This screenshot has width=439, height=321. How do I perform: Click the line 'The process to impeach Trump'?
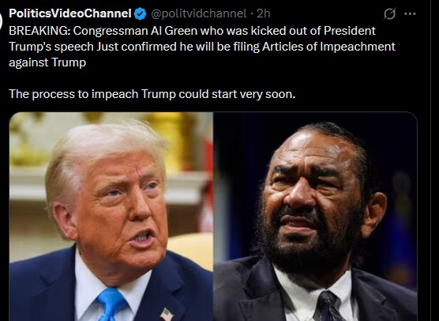92,94
